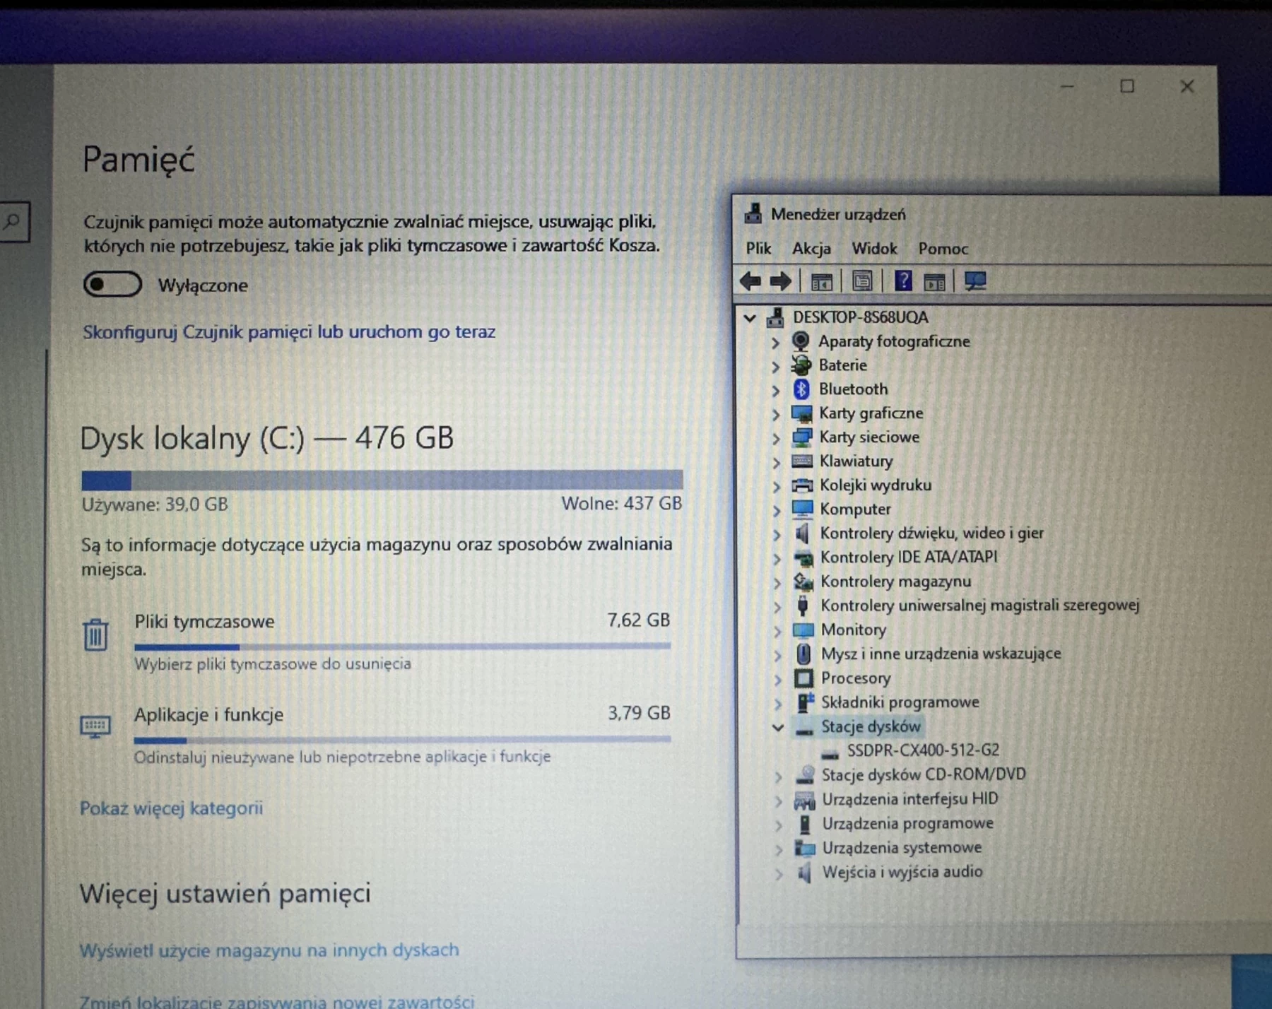This screenshot has width=1272, height=1009.
Task: Open the Aplikacje i funkcje storage category
Action: coord(208,714)
